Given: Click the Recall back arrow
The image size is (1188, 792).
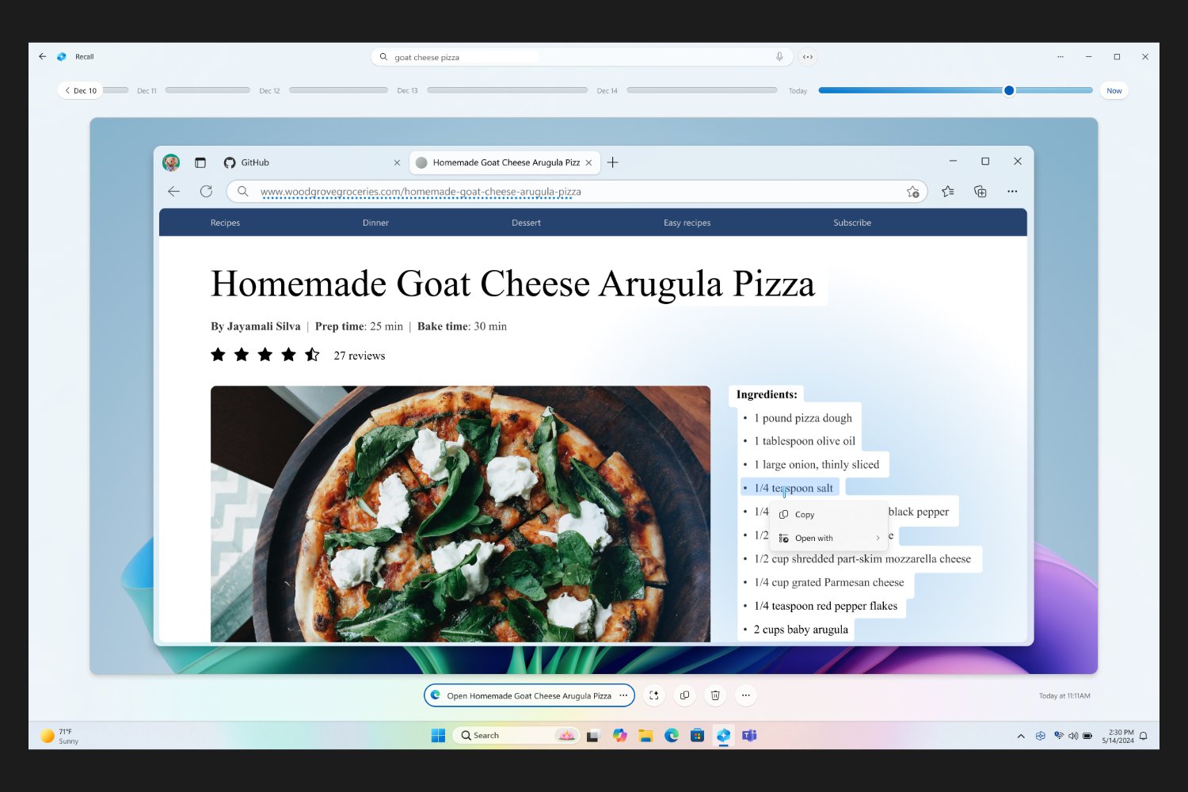Looking at the screenshot, I should (42, 56).
